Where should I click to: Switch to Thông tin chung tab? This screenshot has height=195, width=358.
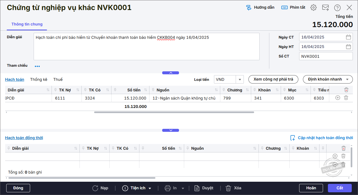[x=27, y=24]
